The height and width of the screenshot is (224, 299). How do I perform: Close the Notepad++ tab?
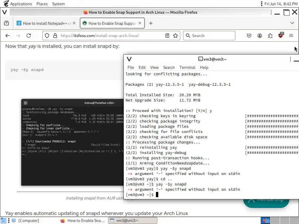(x=74, y=23)
